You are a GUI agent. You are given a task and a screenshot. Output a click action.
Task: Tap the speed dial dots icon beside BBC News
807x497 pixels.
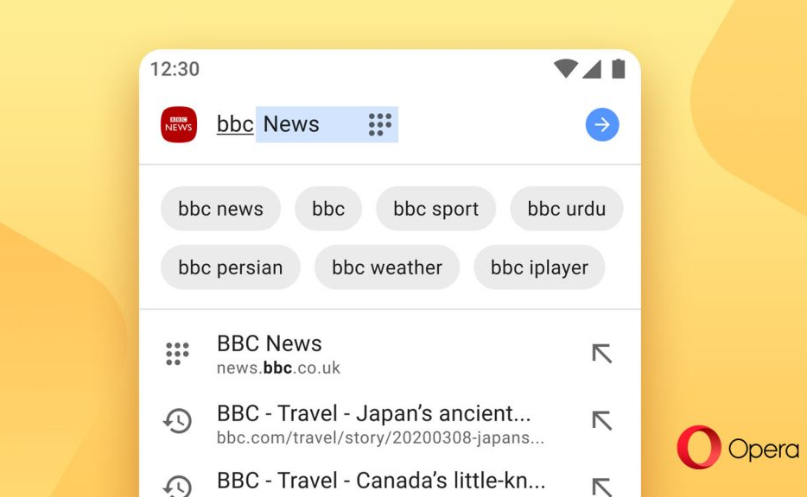[x=178, y=354]
